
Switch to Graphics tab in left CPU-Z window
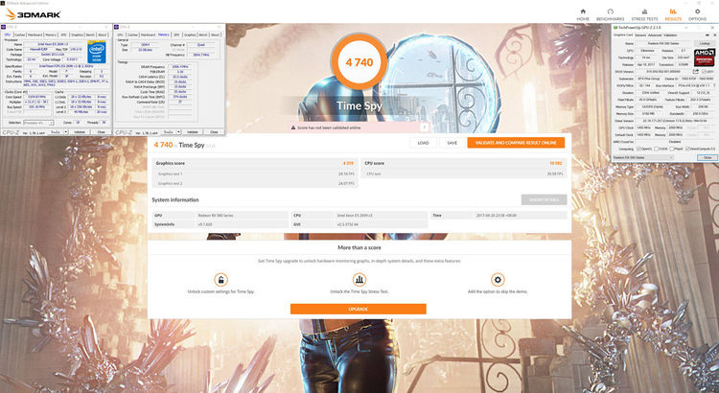pos(77,35)
